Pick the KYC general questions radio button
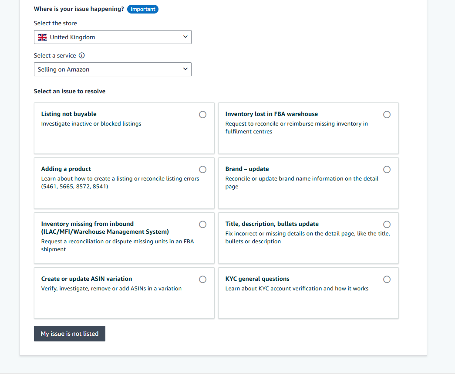Screen dimensions: 455x375 coord(387,280)
